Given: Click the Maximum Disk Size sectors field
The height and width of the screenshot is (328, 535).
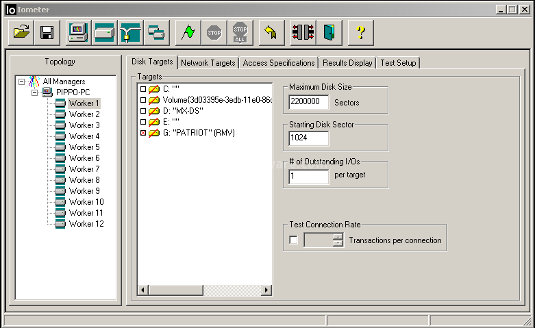Looking at the screenshot, I should (309, 102).
